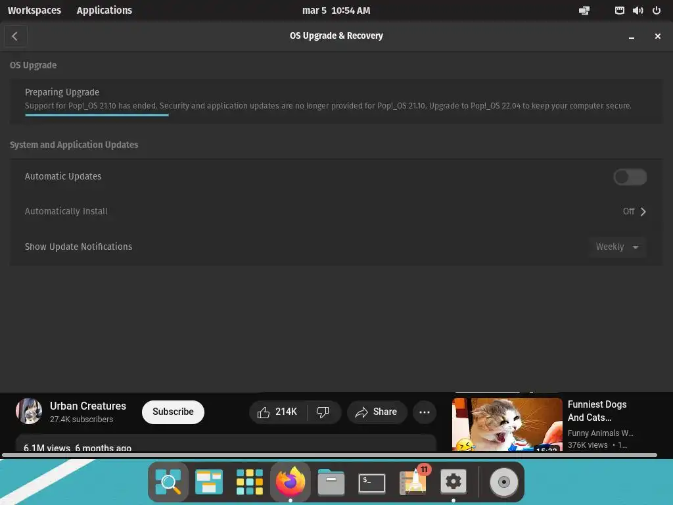673x505 pixels.
Task: Open the tray icon left of the volume
Action: coord(619,11)
